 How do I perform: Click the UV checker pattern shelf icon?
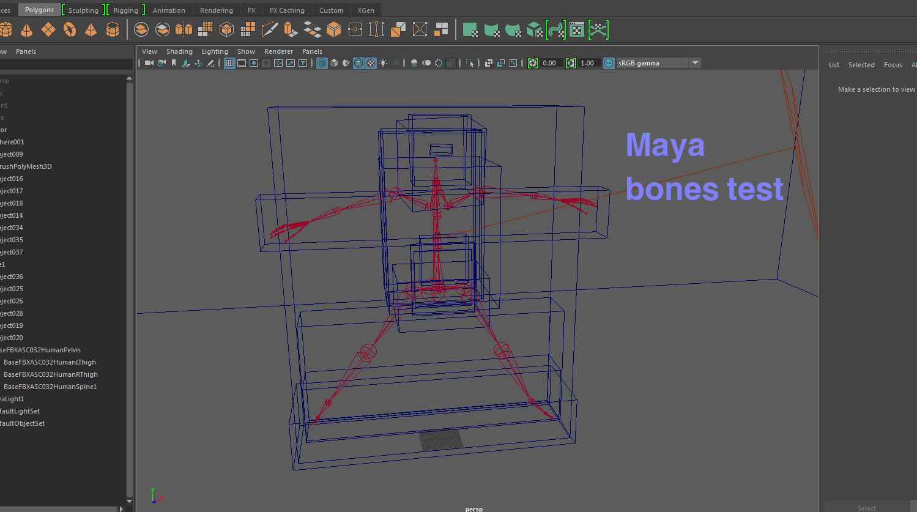point(577,29)
